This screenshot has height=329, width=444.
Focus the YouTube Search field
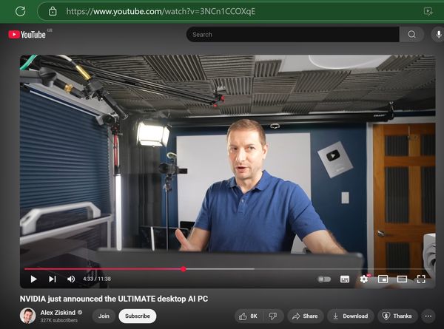[x=293, y=35]
